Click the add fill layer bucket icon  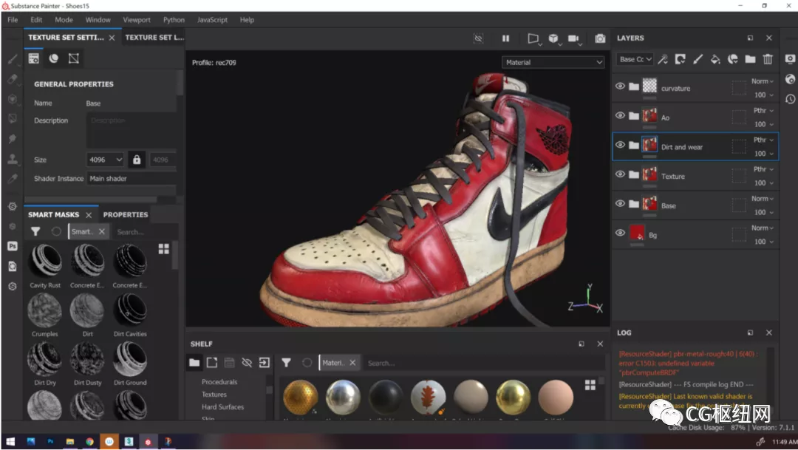coord(715,59)
